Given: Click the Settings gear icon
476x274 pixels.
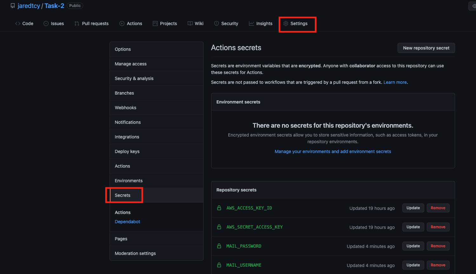Looking at the screenshot, I should [x=286, y=23].
